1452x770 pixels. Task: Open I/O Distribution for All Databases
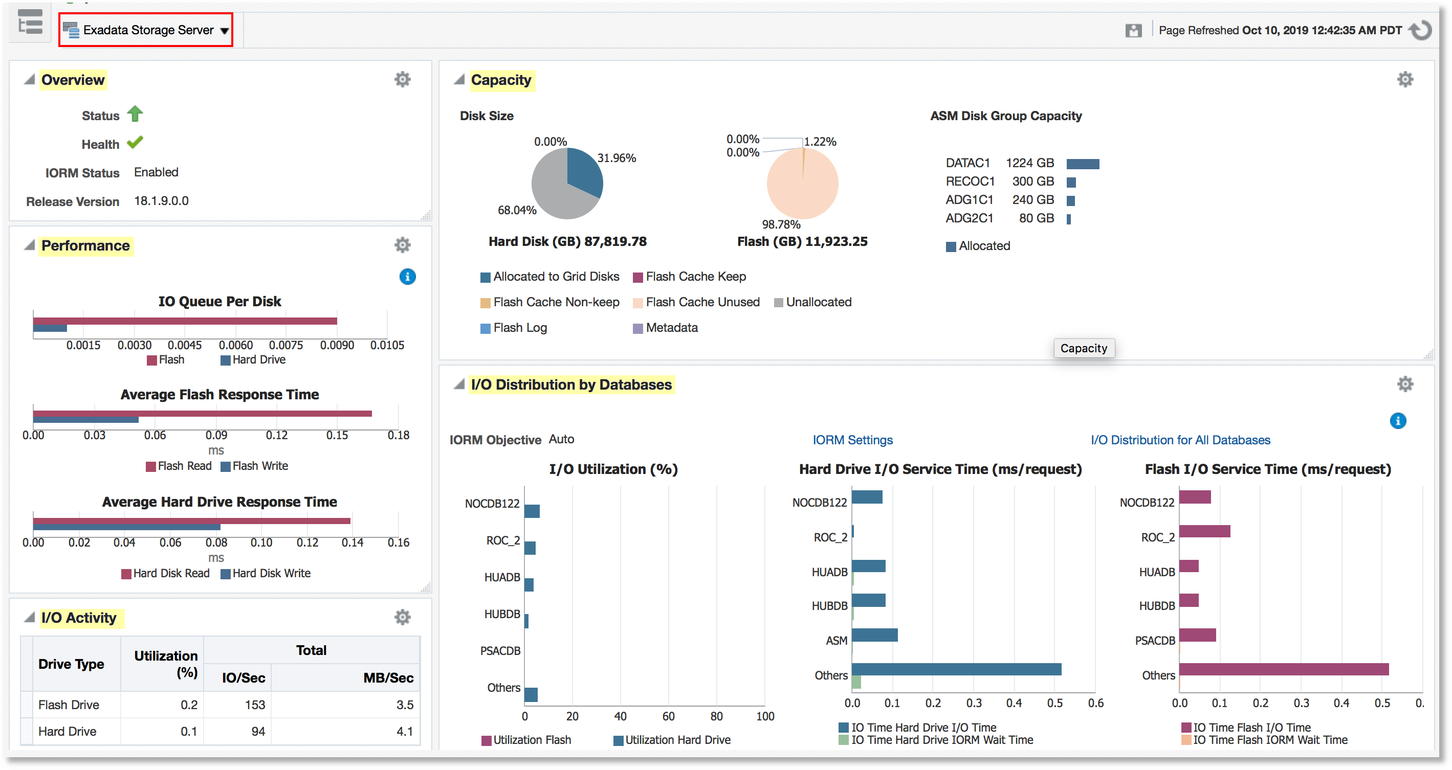click(1180, 440)
